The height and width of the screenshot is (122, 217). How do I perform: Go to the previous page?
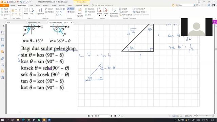(92, 116)
